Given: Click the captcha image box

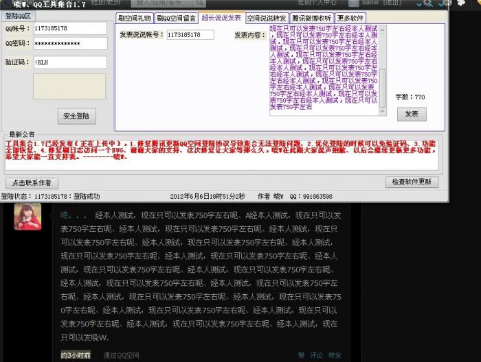Looking at the screenshot, I should coord(69,86).
